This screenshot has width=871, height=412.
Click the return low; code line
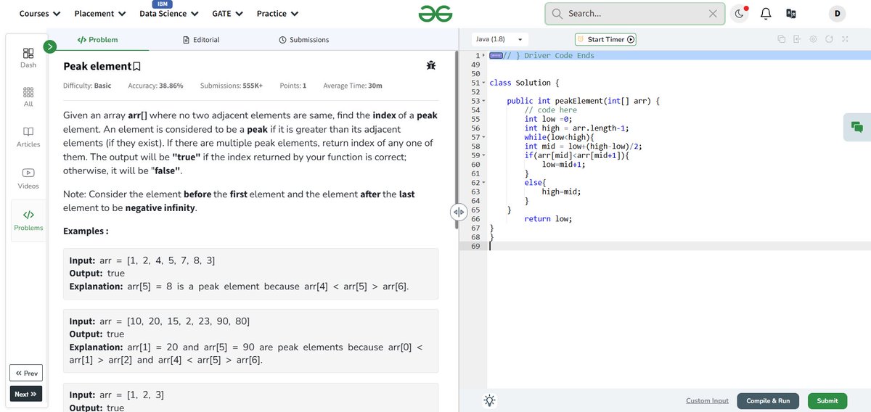pyautogui.click(x=548, y=219)
